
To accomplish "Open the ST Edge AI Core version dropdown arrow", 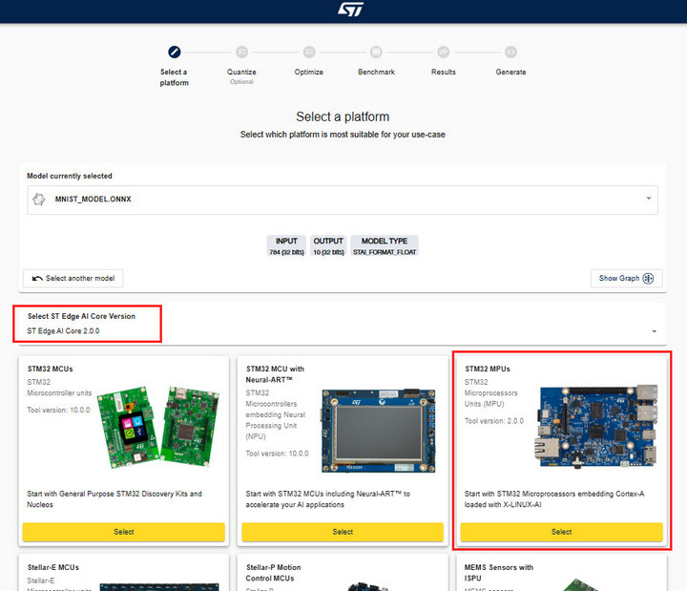I will pyautogui.click(x=654, y=331).
